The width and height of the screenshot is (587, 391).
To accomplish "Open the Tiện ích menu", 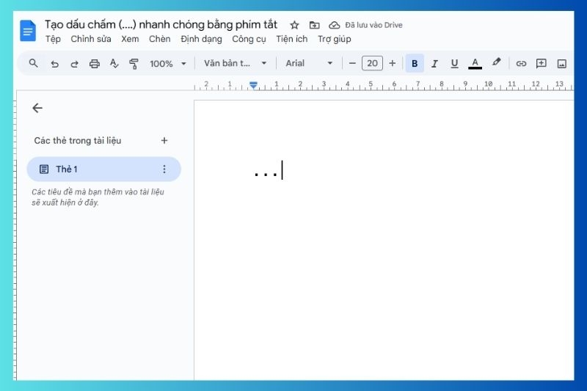I will [291, 40].
